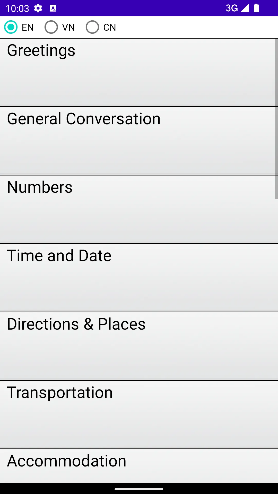The width and height of the screenshot is (278, 494).
Task: Choose the CN language radio circle
Action: 92,27
